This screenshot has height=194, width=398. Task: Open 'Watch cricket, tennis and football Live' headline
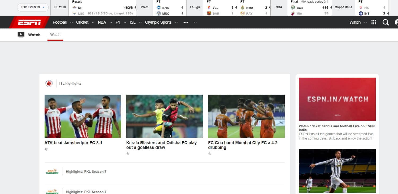click(337, 128)
